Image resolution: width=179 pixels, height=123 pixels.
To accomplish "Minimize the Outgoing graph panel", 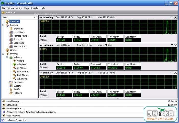I will point(172,45).
